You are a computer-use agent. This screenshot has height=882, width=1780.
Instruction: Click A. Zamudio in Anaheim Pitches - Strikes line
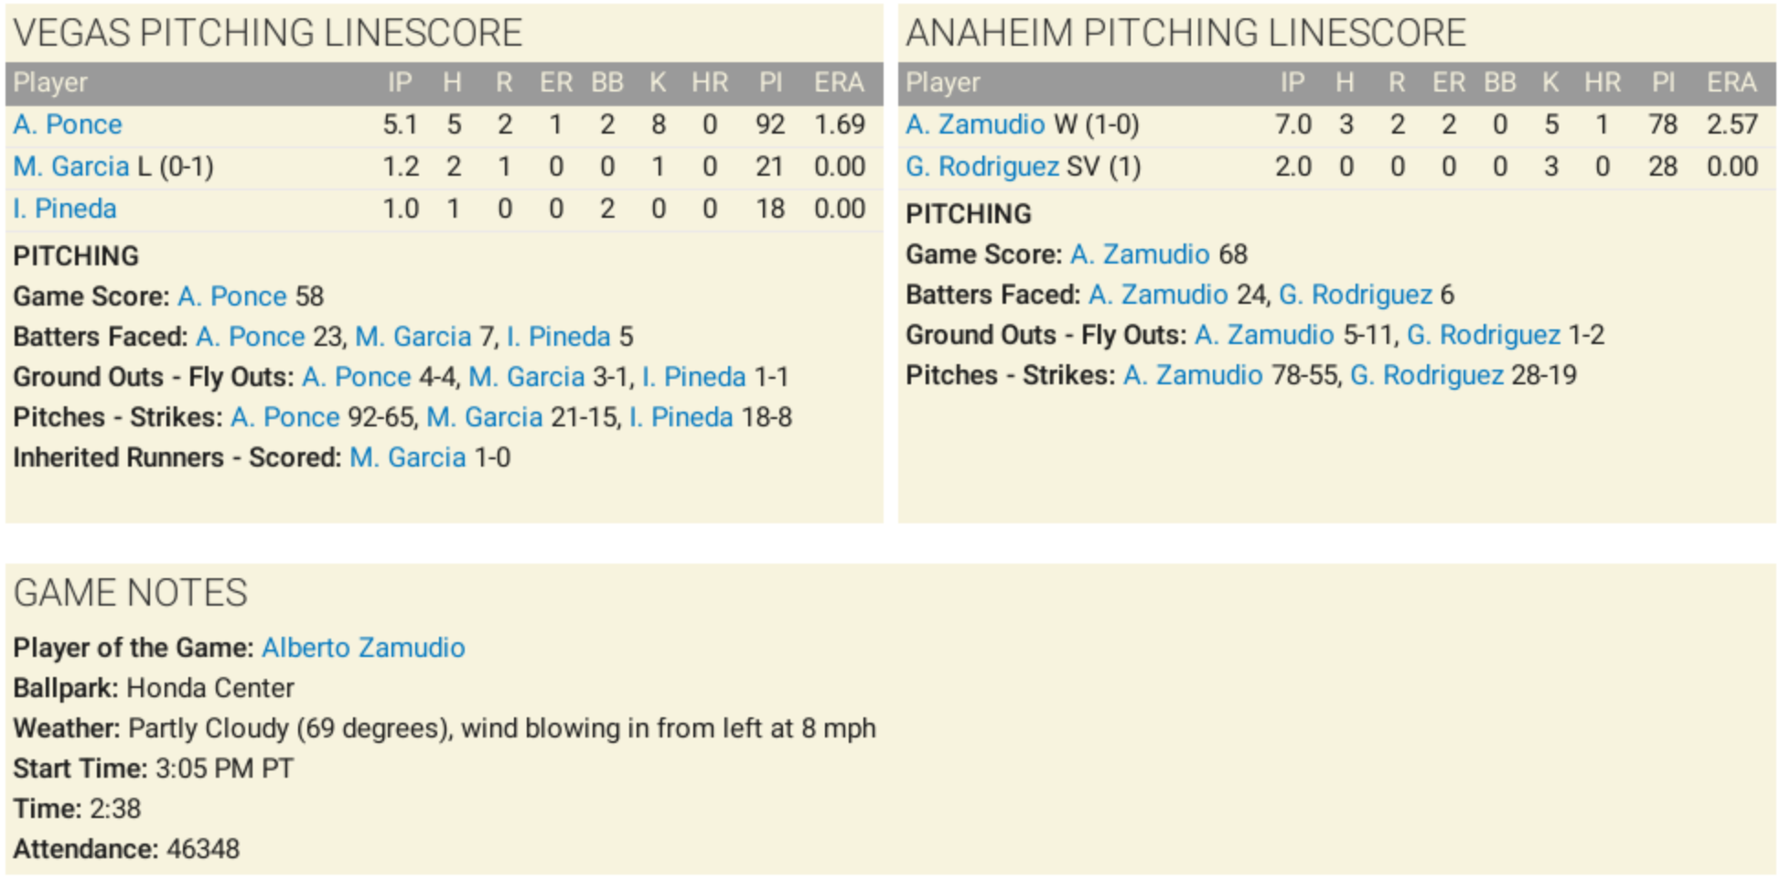click(1193, 375)
